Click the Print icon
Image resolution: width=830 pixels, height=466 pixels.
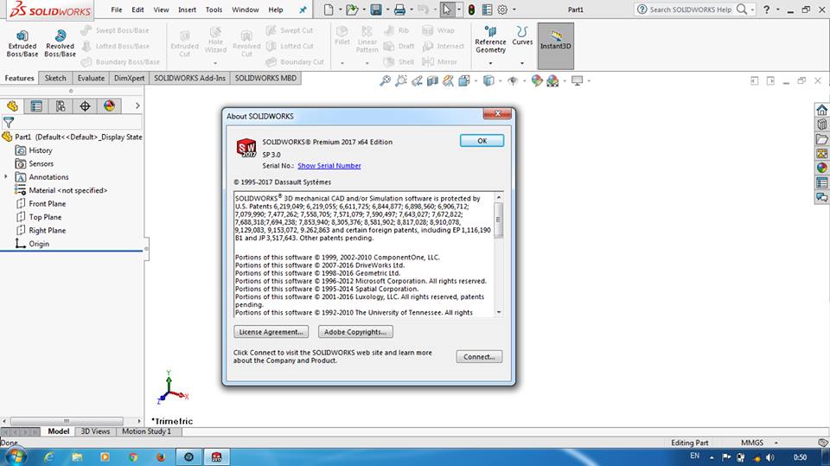tap(399, 10)
